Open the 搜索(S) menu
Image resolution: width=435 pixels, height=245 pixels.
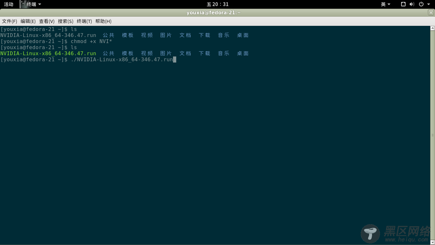tap(66, 21)
